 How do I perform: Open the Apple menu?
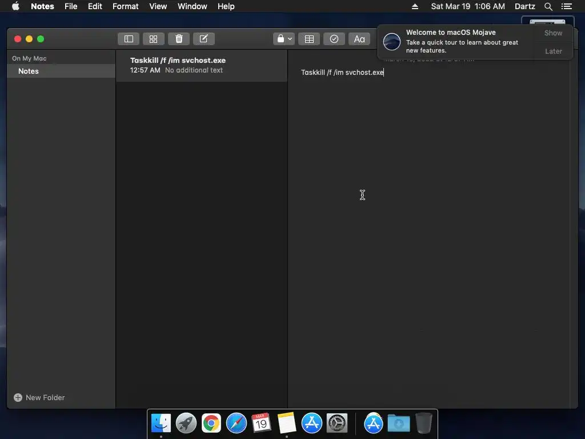click(15, 6)
